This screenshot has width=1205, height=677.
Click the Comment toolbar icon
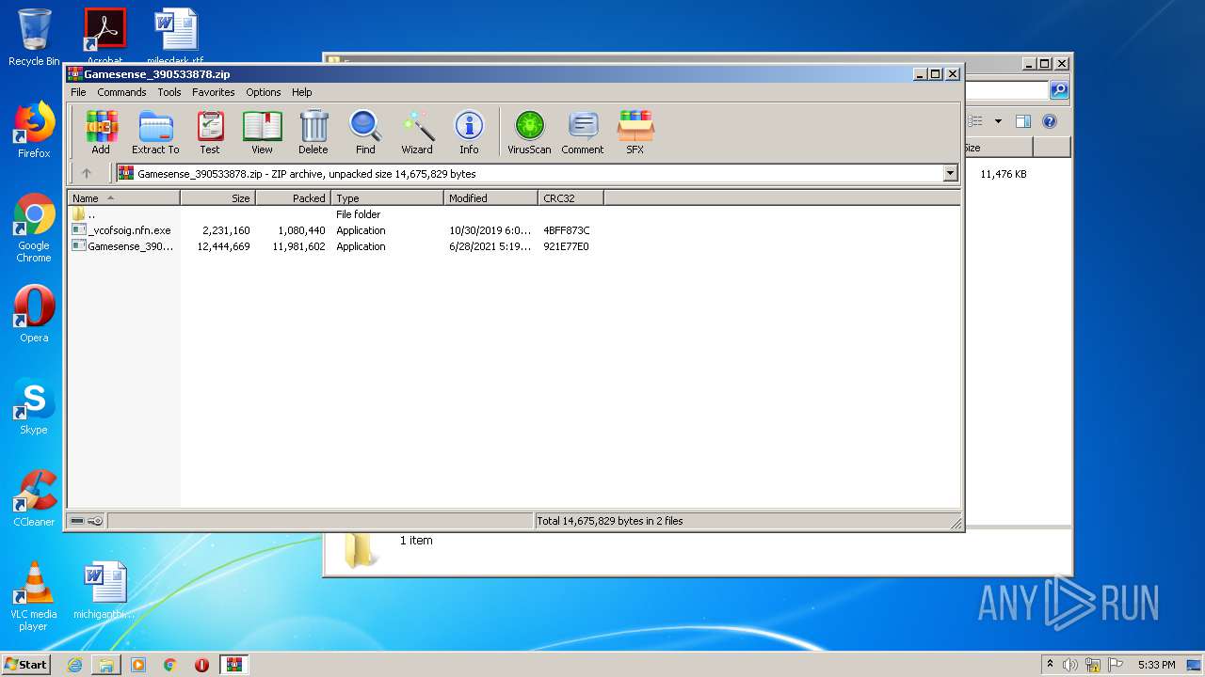[583, 132]
